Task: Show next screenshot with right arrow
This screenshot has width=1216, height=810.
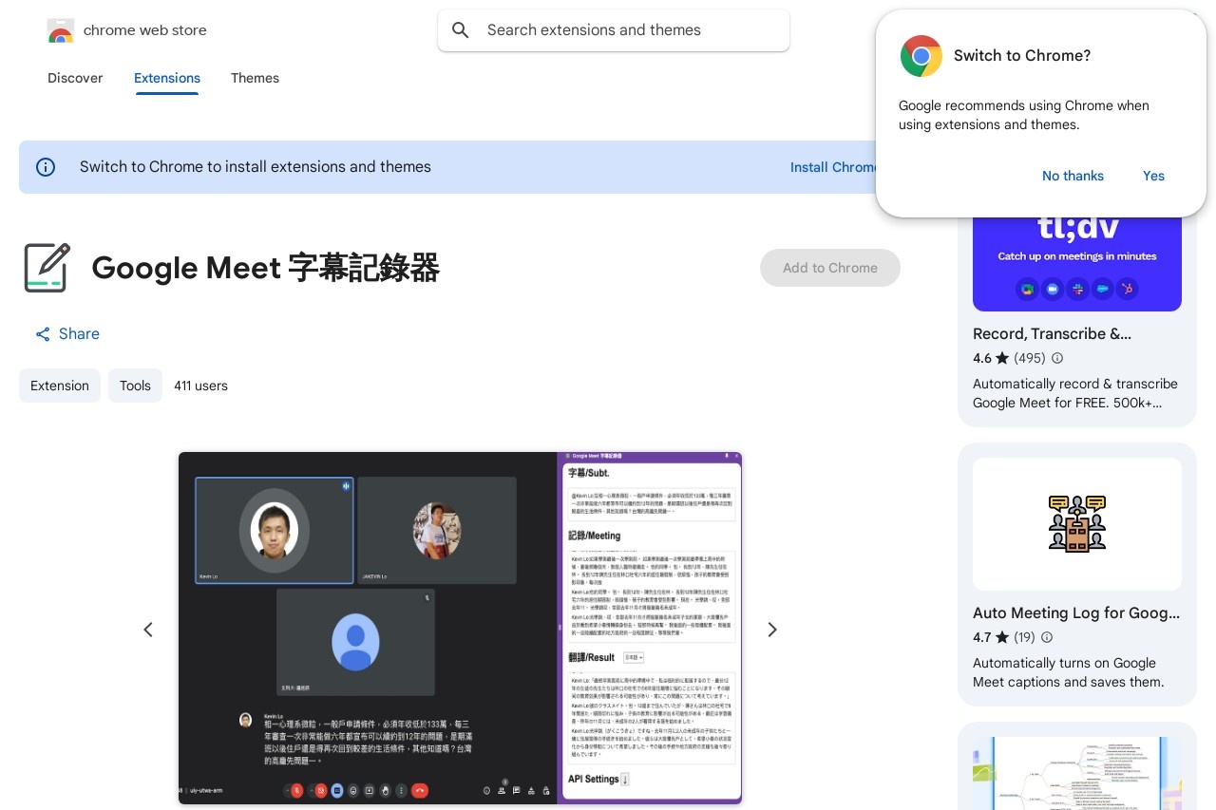Action: point(772,630)
